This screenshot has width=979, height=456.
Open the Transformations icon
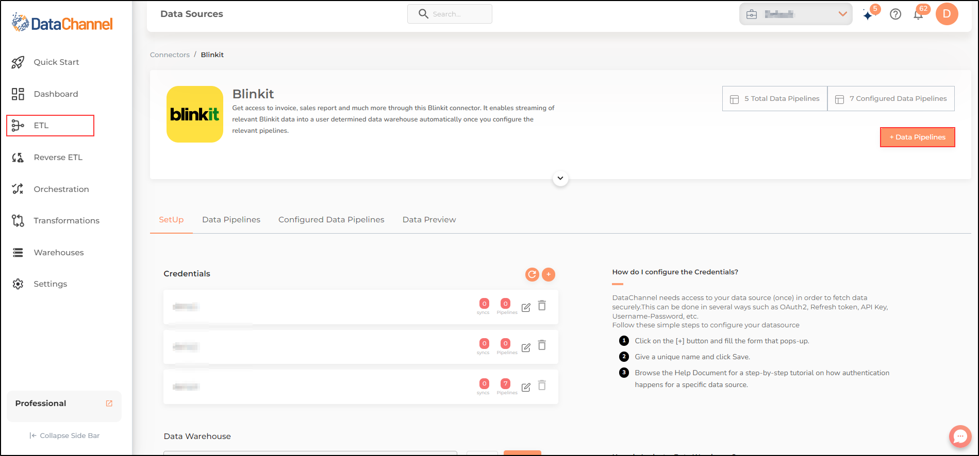(18, 221)
